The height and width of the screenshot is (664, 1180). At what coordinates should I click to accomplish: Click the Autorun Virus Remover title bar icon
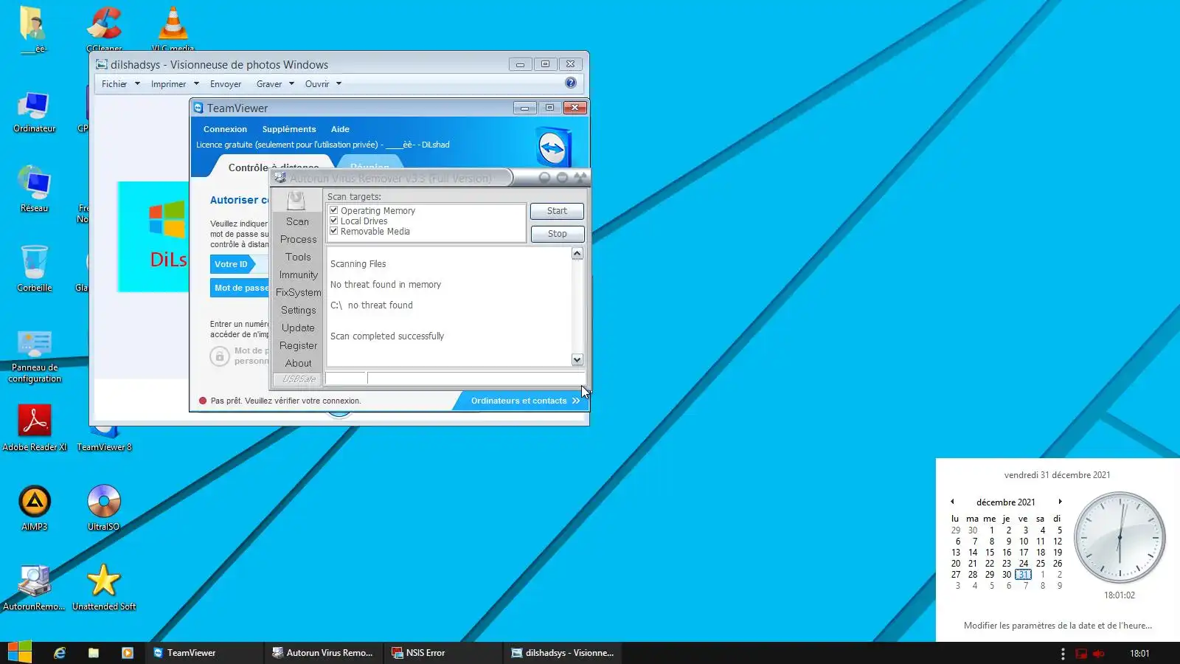click(x=280, y=178)
